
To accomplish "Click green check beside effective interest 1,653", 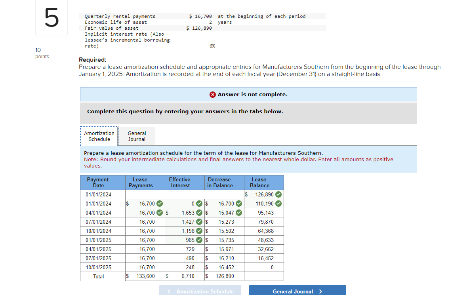I will (199, 213).
